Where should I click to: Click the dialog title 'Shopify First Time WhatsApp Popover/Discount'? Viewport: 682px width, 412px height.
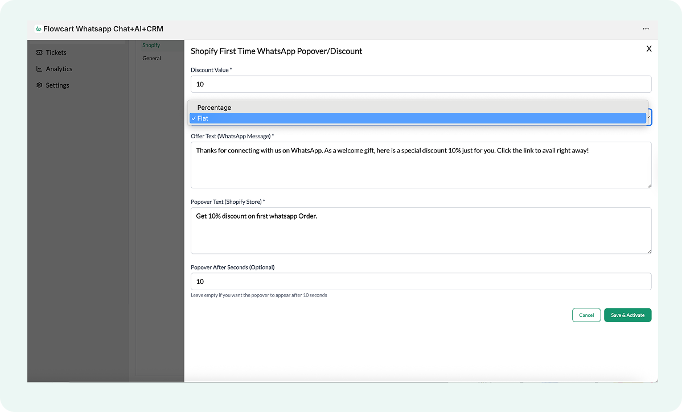(276, 51)
